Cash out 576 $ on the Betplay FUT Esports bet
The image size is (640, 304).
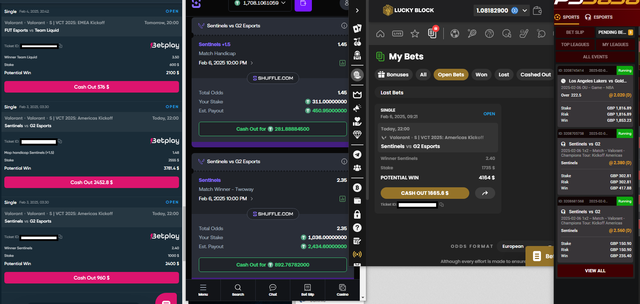91,87
